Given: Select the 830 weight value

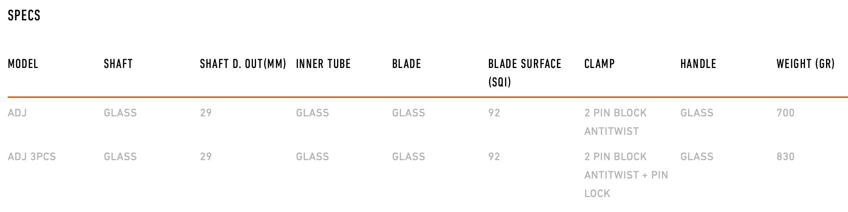Looking at the screenshot, I should click(785, 157).
